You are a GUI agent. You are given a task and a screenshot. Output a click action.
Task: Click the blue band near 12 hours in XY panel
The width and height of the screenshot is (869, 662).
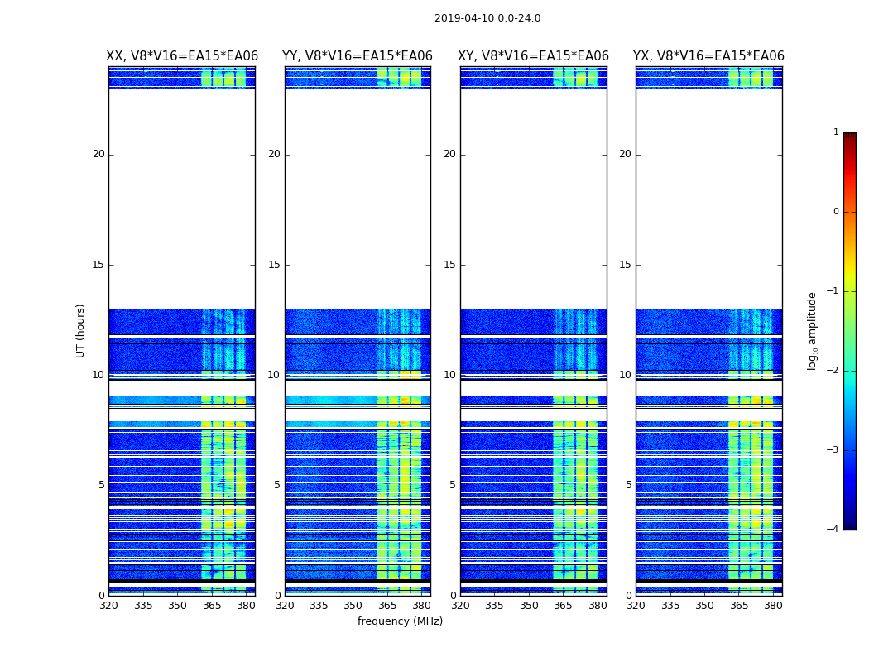click(x=533, y=322)
